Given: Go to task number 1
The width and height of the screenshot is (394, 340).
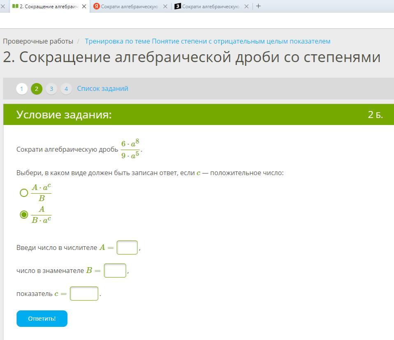Looking at the screenshot, I should pyautogui.click(x=22, y=89).
